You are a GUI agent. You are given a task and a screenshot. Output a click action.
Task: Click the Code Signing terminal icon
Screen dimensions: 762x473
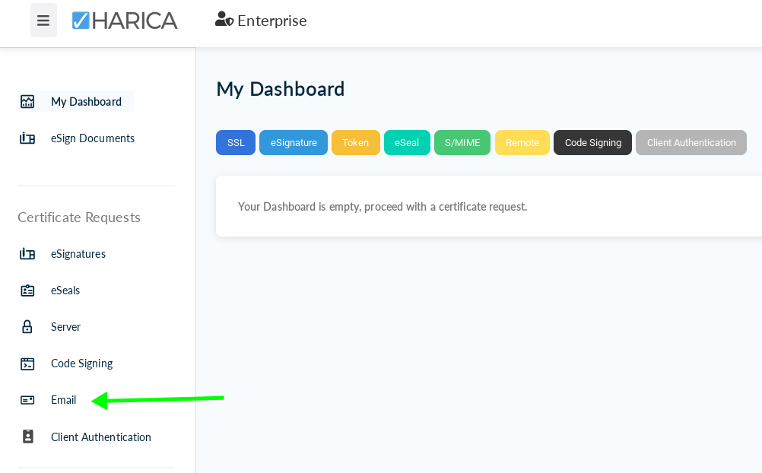point(27,363)
